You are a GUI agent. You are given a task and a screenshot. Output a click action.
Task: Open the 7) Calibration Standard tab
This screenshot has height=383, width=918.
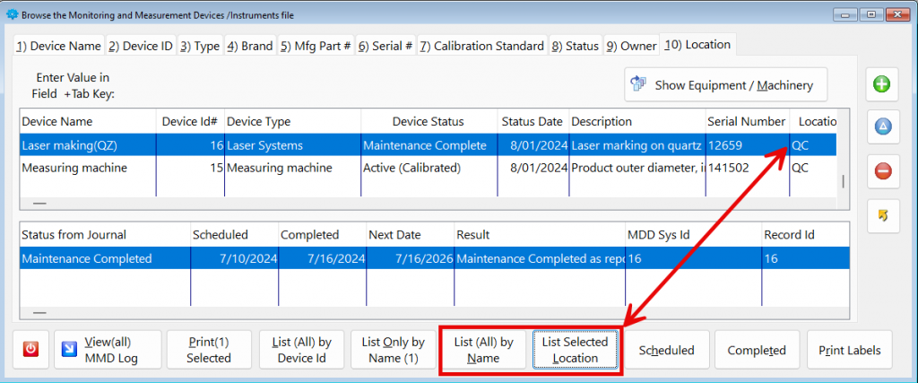[482, 47]
